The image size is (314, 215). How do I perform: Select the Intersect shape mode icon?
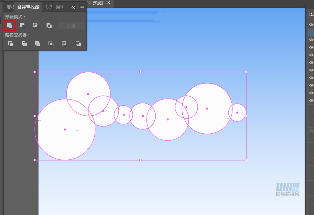36,26
